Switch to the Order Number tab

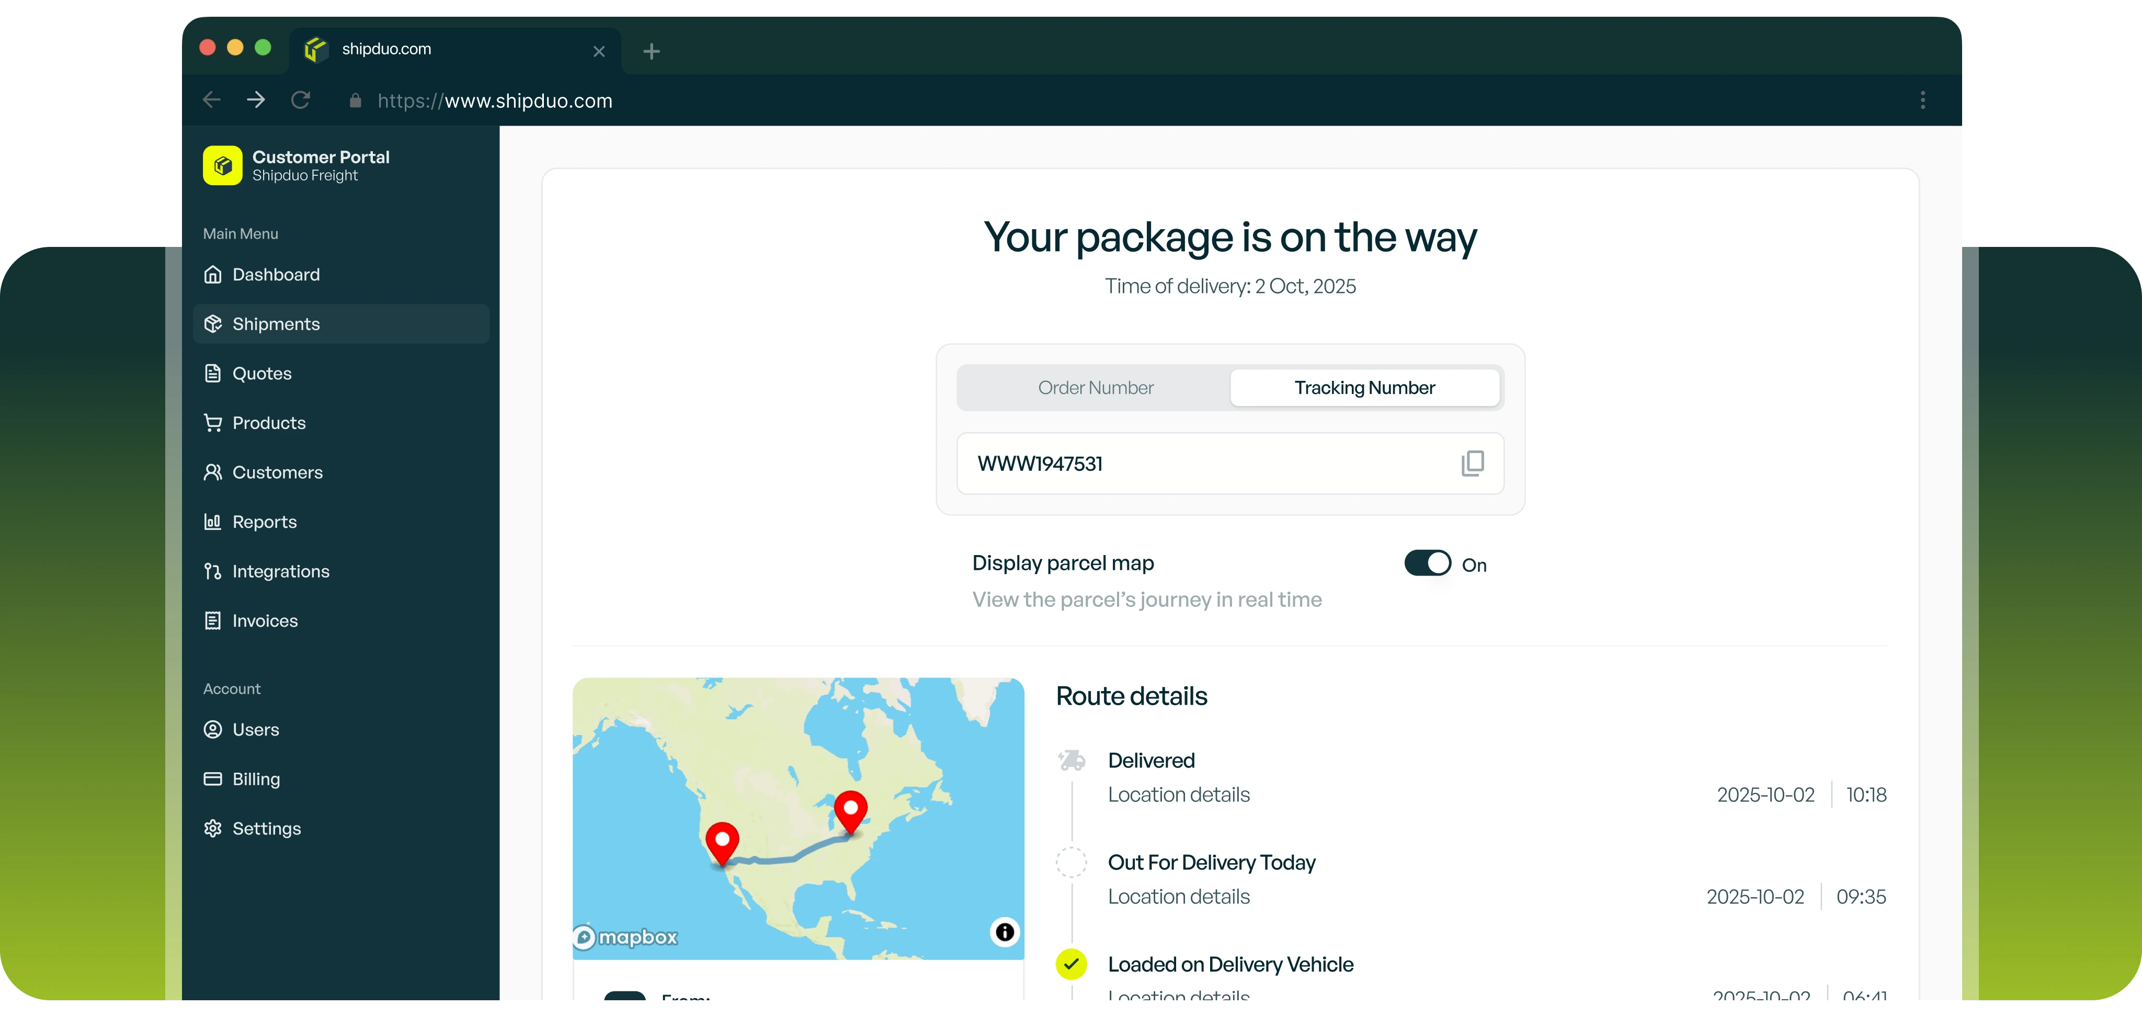pyautogui.click(x=1095, y=388)
